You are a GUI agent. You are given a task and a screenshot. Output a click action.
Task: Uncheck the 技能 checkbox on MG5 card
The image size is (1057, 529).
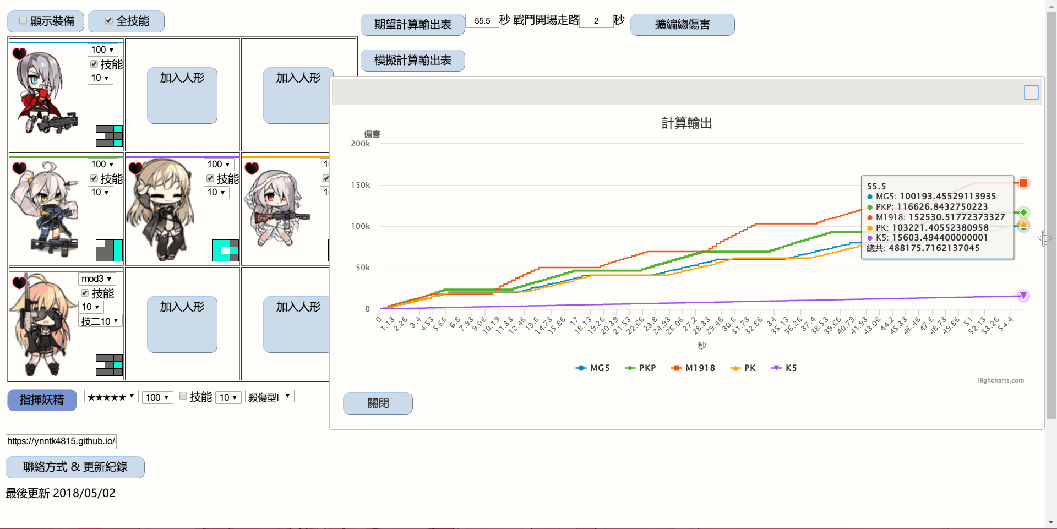click(x=94, y=64)
